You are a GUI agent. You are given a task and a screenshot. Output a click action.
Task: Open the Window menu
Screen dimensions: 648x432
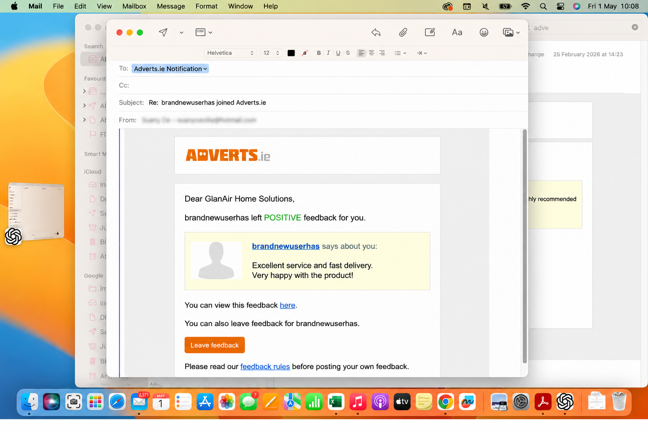(x=240, y=6)
